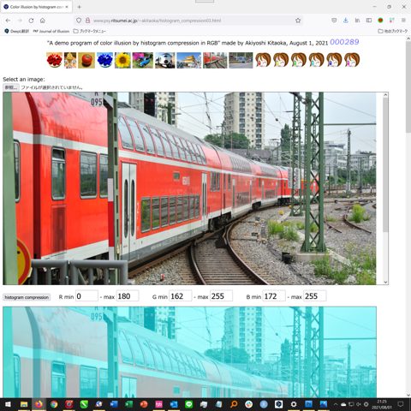Viewport: 411px width, 411px height.
Task: Open the new tab plus button
Action: pyautogui.click(x=80, y=7)
